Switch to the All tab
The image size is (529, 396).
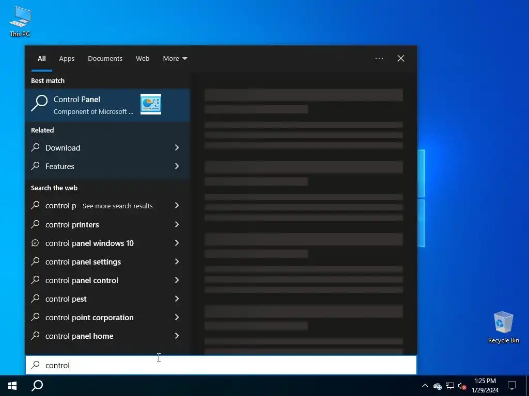click(x=41, y=59)
